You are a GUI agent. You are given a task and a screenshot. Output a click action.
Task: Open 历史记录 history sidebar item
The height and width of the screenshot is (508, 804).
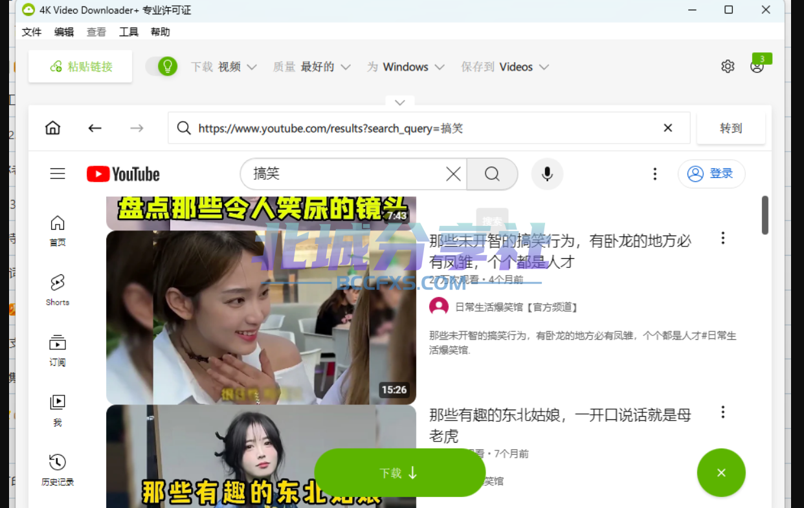click(58, 470)
